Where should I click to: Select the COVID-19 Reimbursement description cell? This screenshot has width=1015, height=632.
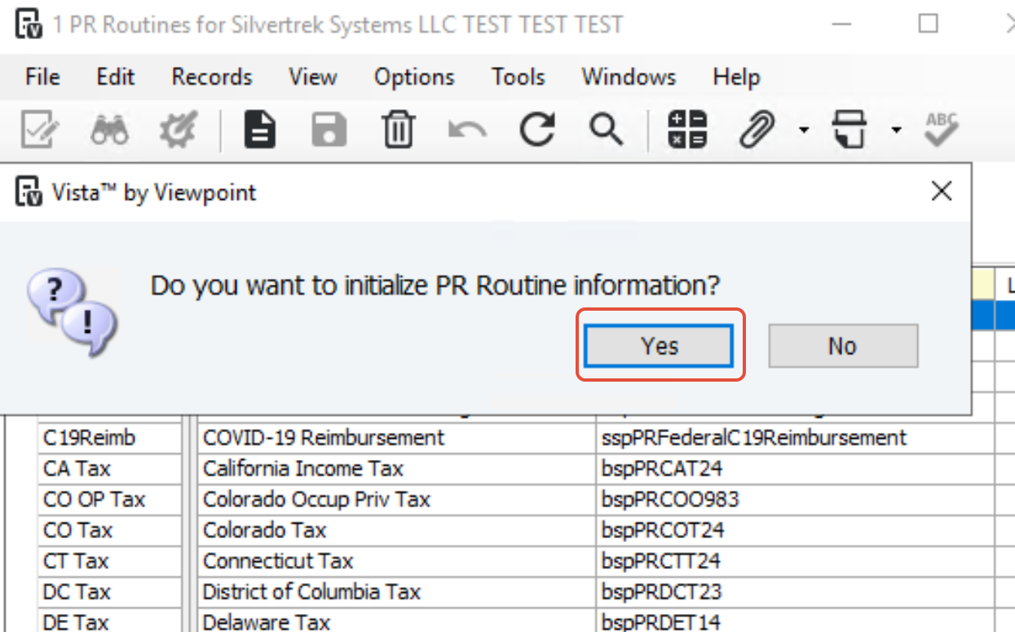[397, 438]
